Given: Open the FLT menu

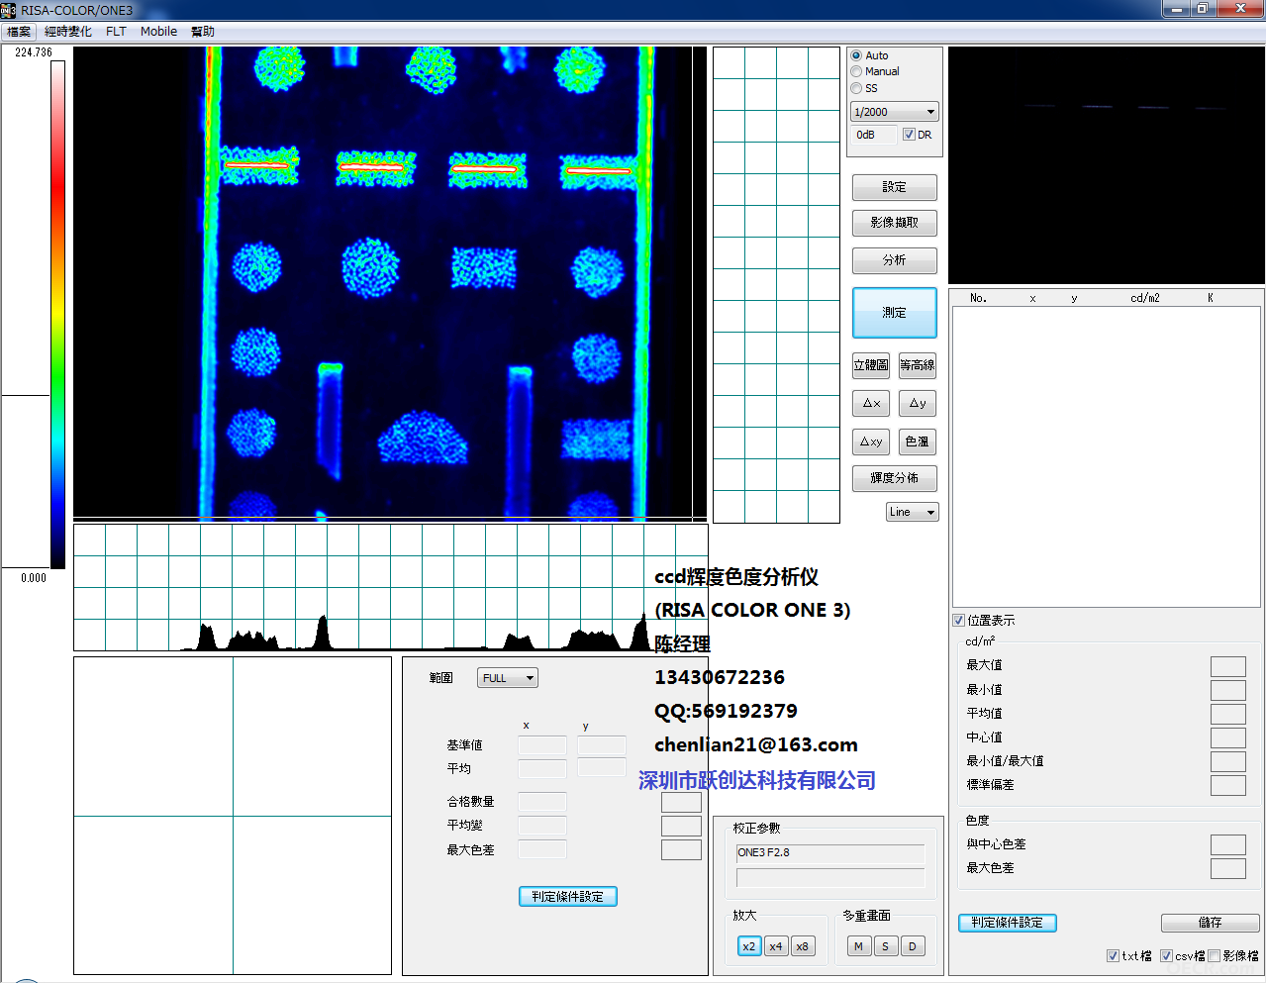Looking at the screenshot, I should (x=116, y=32).
